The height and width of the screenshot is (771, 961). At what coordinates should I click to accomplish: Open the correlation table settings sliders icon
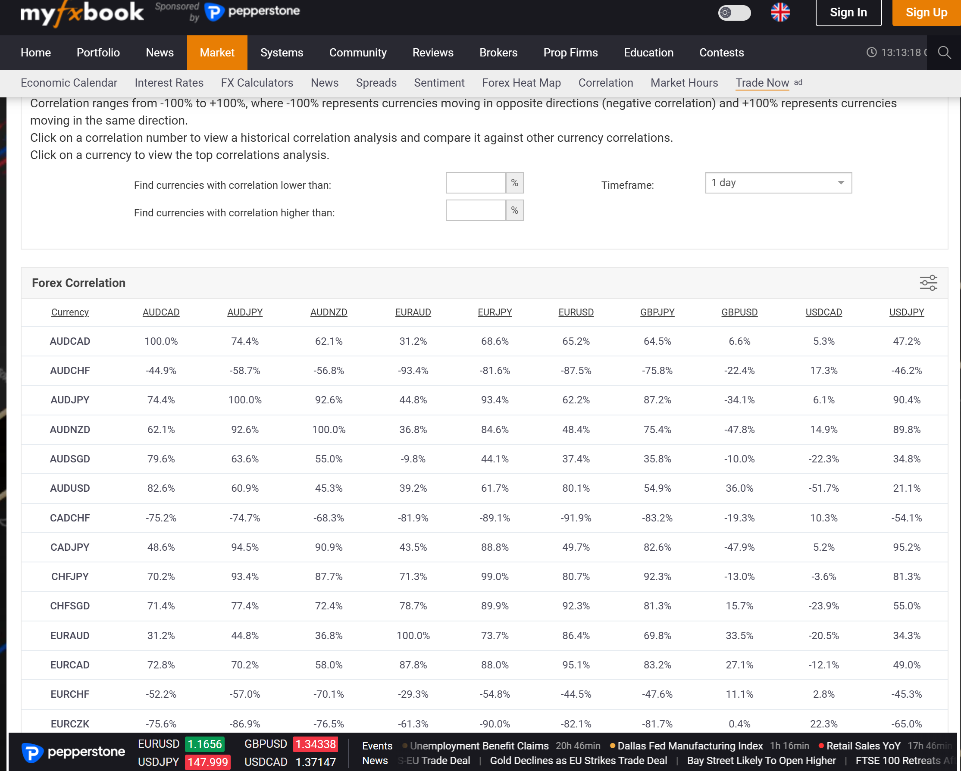coord(928,283)
